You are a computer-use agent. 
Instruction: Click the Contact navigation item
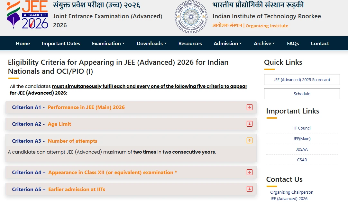[320, 43]
